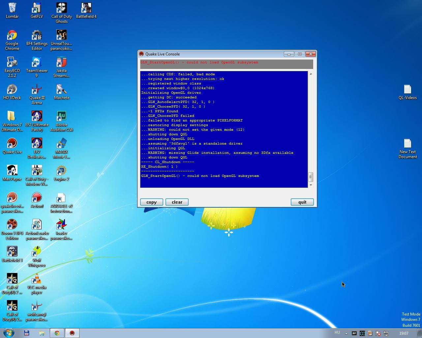Select the Call of Duty Modern Warfare icon
Viewport: 422px width, 338px height.
[37, 176]
